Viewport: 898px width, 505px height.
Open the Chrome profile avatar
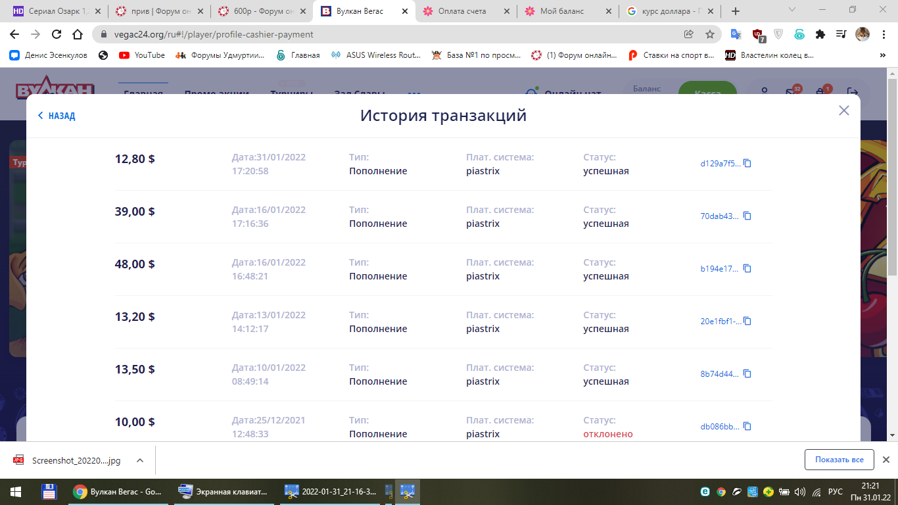(862, 34)
